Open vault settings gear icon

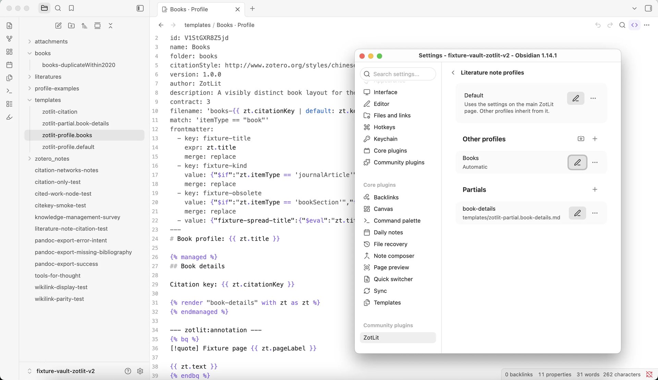click(140, 371)
